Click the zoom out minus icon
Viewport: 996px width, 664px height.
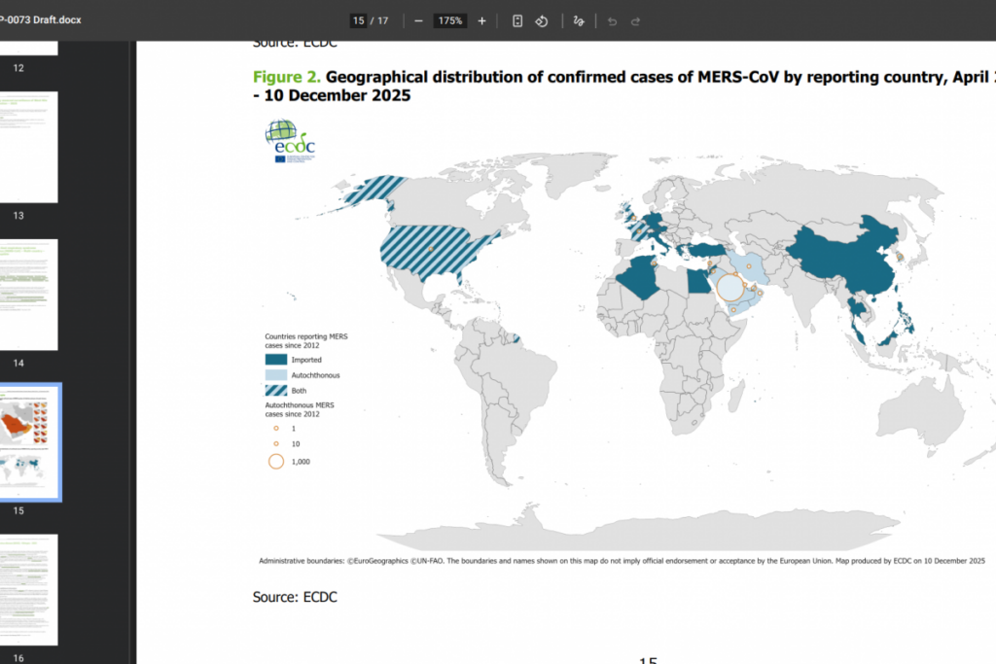pyautogui.click(x=418, y=20)
